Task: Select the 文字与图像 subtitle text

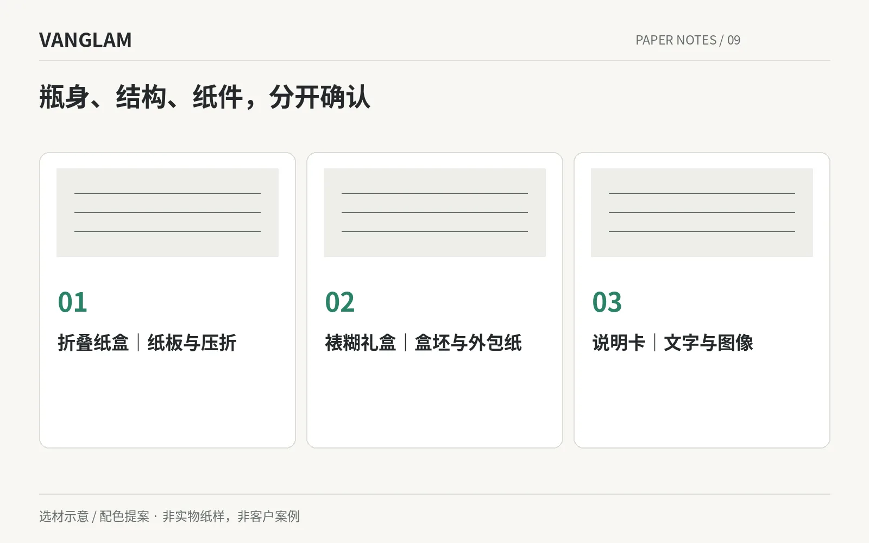Action: (x=708, y=343)
